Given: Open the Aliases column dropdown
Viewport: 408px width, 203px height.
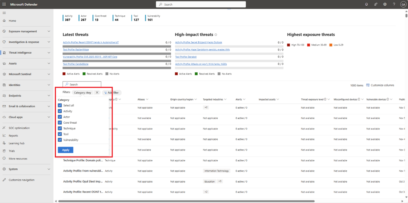Looking at the screenshot, I should (147, 99).
